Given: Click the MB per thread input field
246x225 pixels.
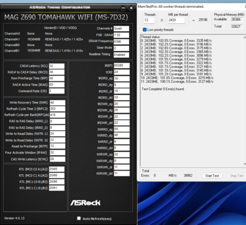Looking at the screenshot, I should click(177, 20).
